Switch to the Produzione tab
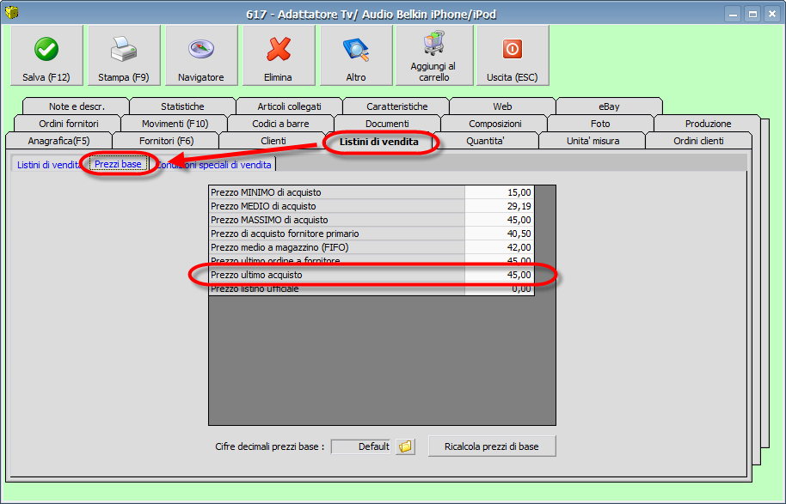The height and width of the screenshot is (504, 786). tap(708, 124)
